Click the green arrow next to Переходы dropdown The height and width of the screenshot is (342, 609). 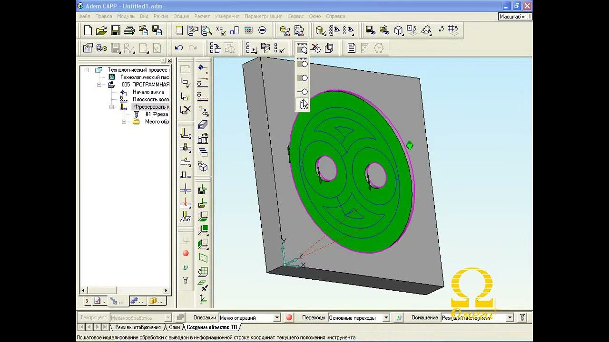(399, 317)
